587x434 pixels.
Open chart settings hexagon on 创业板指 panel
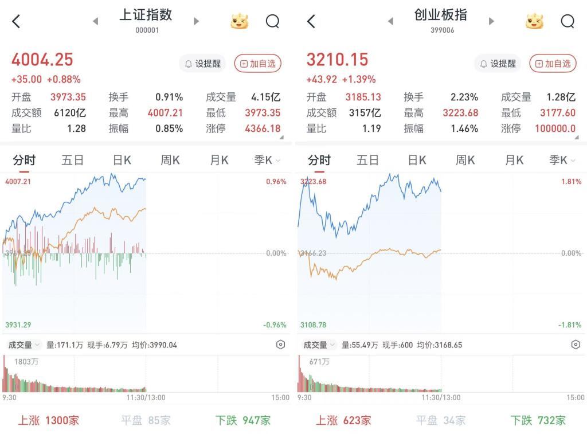pyautogui.click(x=576, y=345)
